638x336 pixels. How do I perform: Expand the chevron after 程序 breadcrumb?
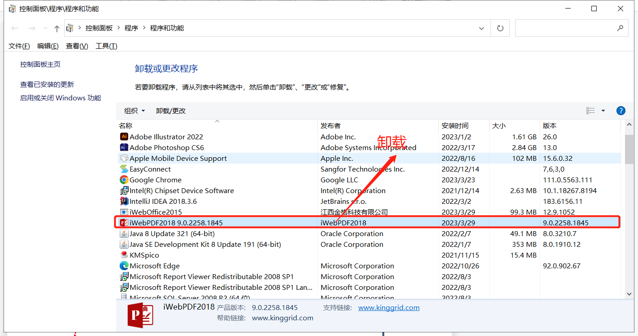pyautogui.click(x=145, y=28)
